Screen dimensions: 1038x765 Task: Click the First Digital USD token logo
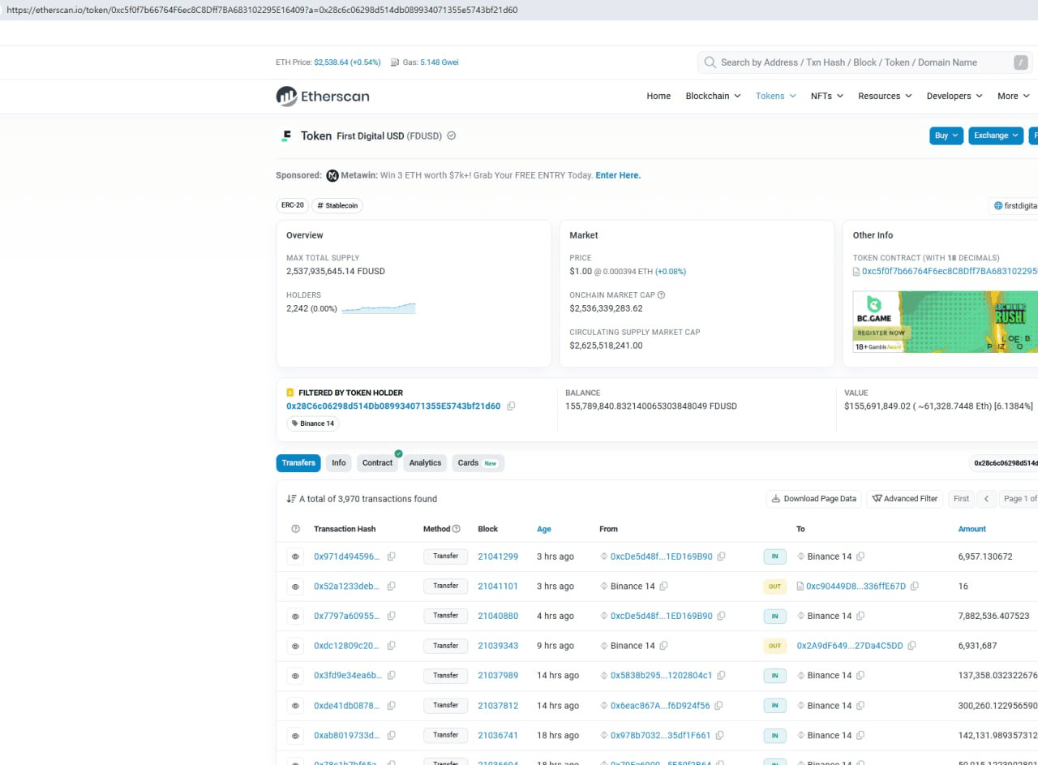[285, 136]
